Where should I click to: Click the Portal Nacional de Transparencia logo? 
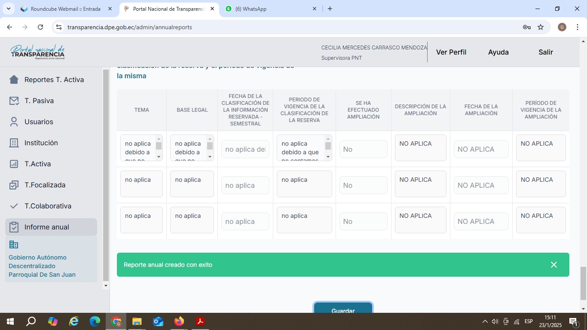(38, 52)
